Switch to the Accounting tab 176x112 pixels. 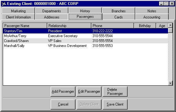point(152,17)
